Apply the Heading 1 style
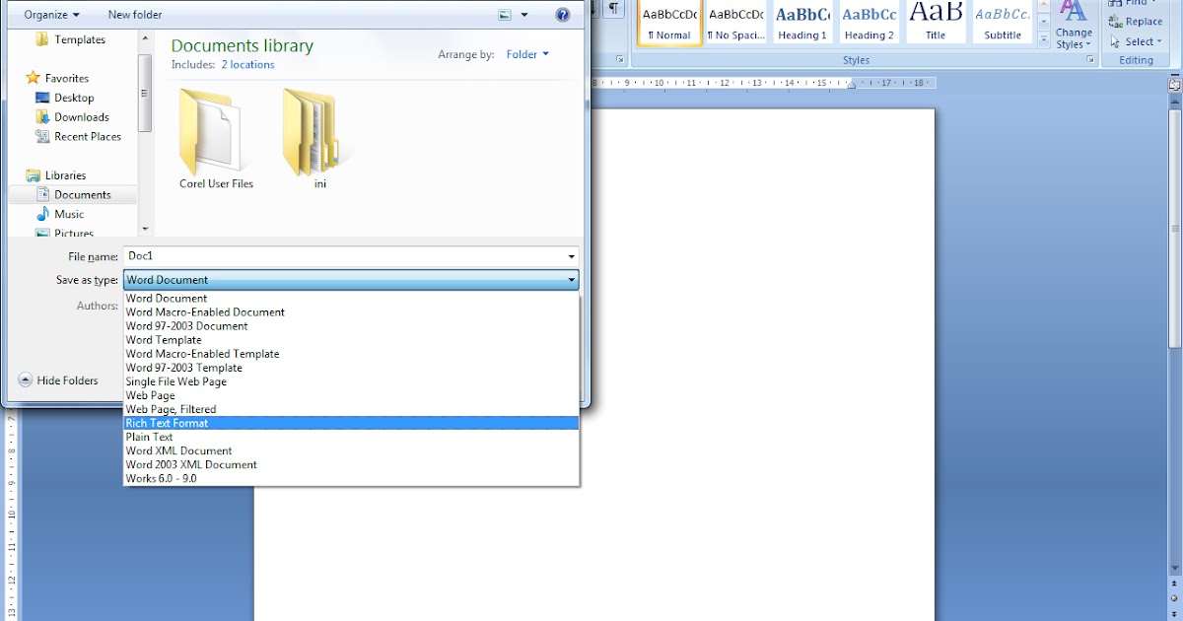Viewport: 1183px width, 621px height. click(802, 23)
